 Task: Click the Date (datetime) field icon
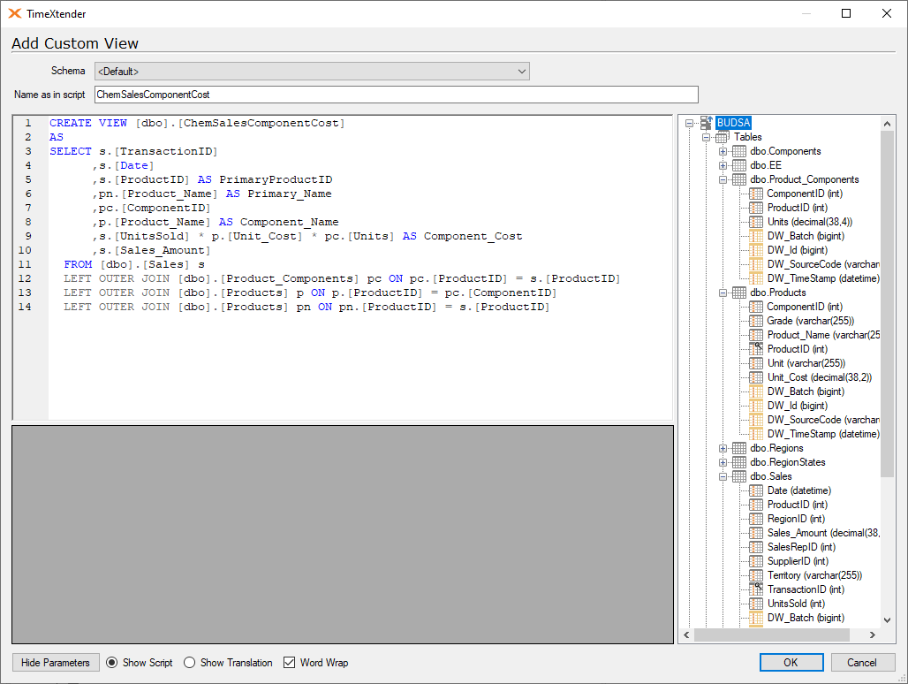(x=756, y=490)
